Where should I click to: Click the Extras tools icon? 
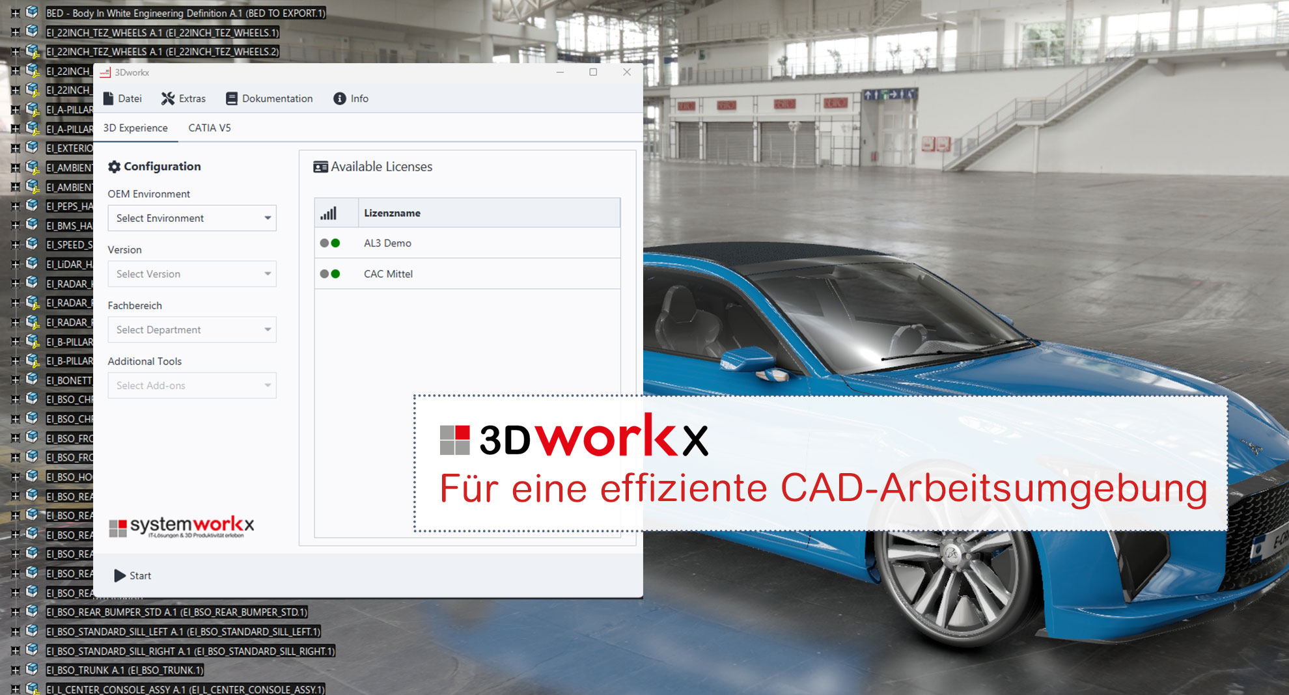click(168, 98)
